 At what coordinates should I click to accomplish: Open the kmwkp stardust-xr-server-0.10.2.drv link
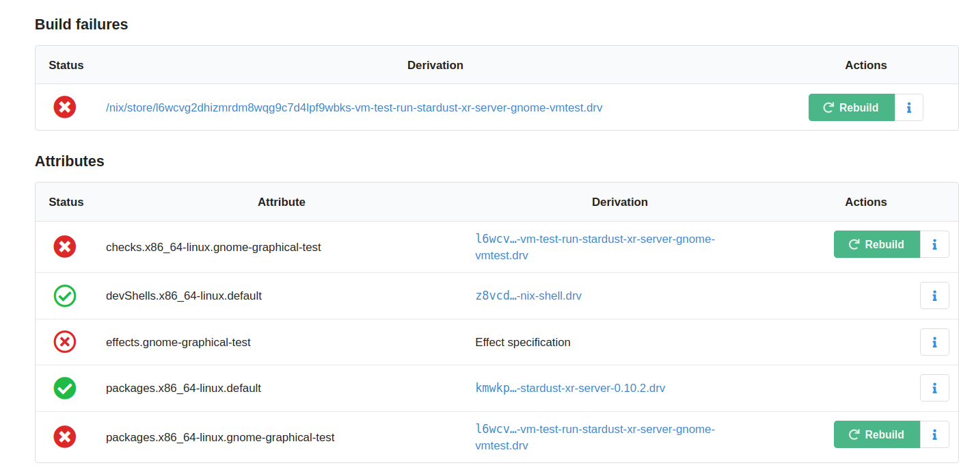(570, 388)
